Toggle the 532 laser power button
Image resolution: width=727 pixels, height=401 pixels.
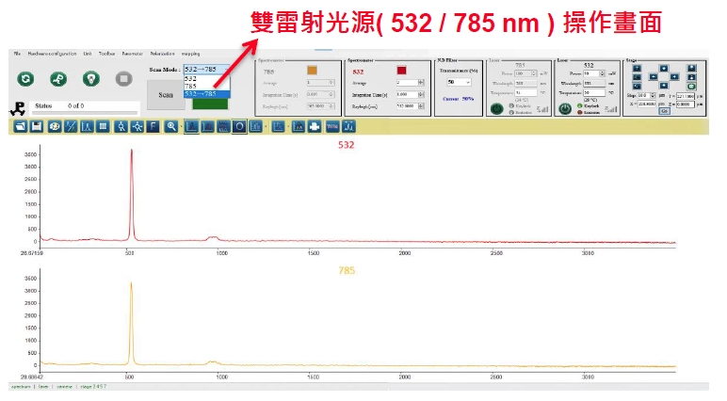pos(564,108)
